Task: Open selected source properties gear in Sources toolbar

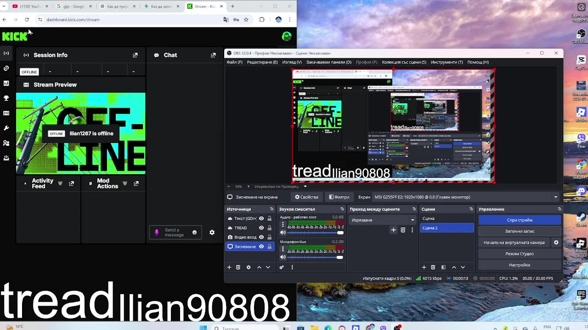Action: (x=249, y=267)
